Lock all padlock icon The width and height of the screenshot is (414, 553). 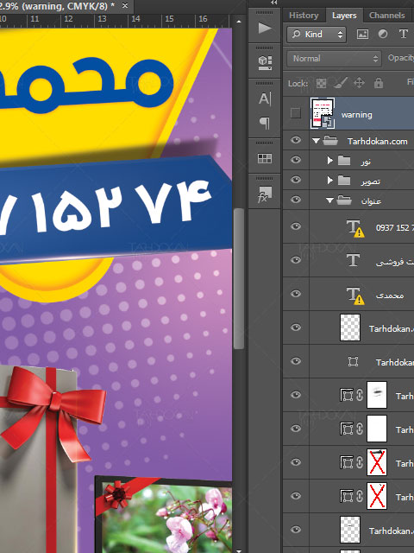(379, 83)
